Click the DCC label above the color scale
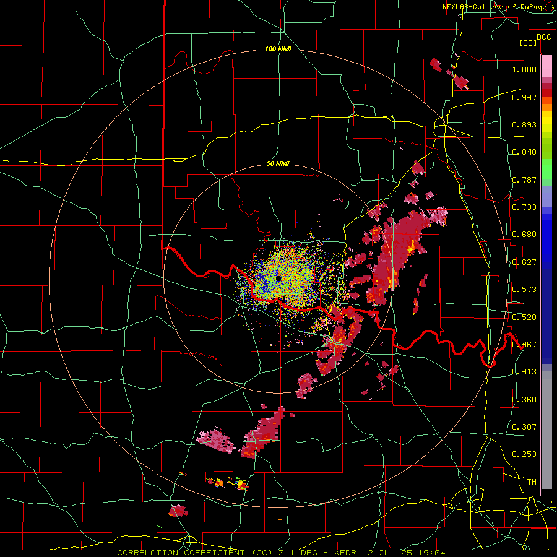Viewport: 557px width, 557px height. (x=543, y=37)
